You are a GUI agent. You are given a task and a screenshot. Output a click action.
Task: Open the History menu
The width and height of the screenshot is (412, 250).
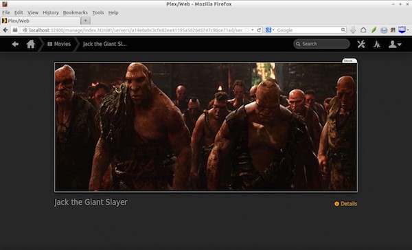tap(51, 12)
